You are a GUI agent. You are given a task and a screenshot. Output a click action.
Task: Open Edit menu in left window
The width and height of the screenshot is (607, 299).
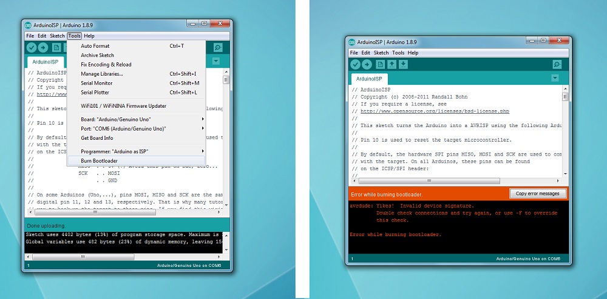[42, 36]
